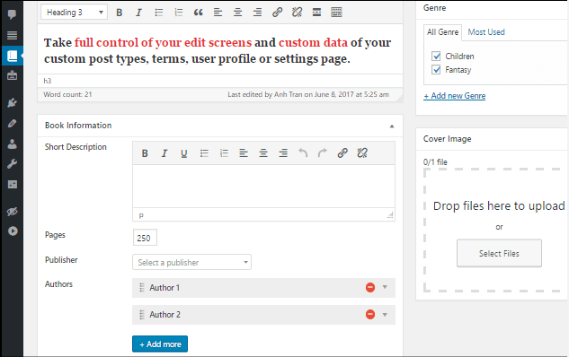Insert Read More tag in main editor
569x357 pixels.
pos(316,13)
